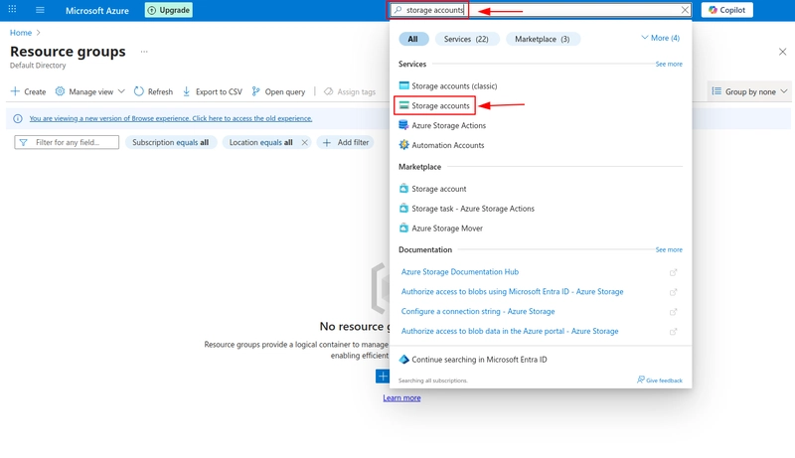Click external link icon for connection string doc
This screenshot has width=795, height=458.
[x=673, y=312]
